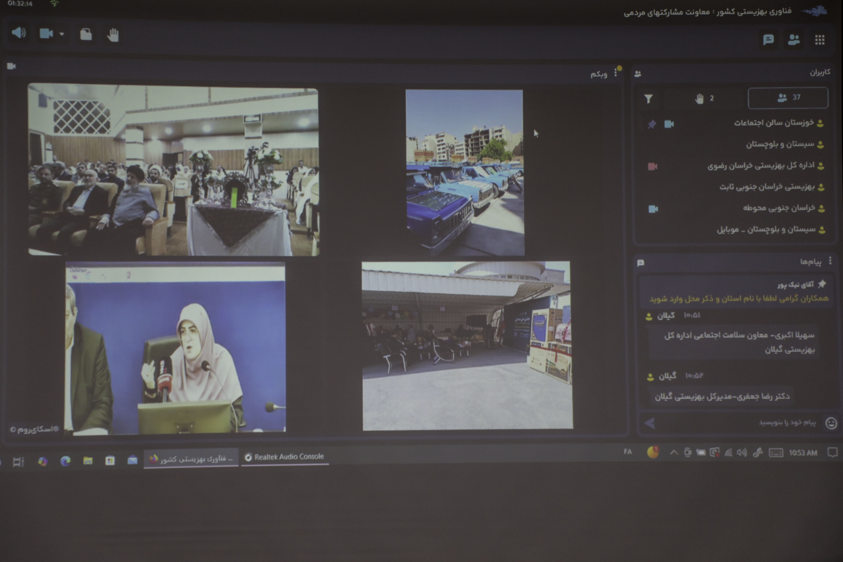Click pin icon beside Khuzestan user
Viewport: 843px width, 562px height.
click(x=652, y=124)
